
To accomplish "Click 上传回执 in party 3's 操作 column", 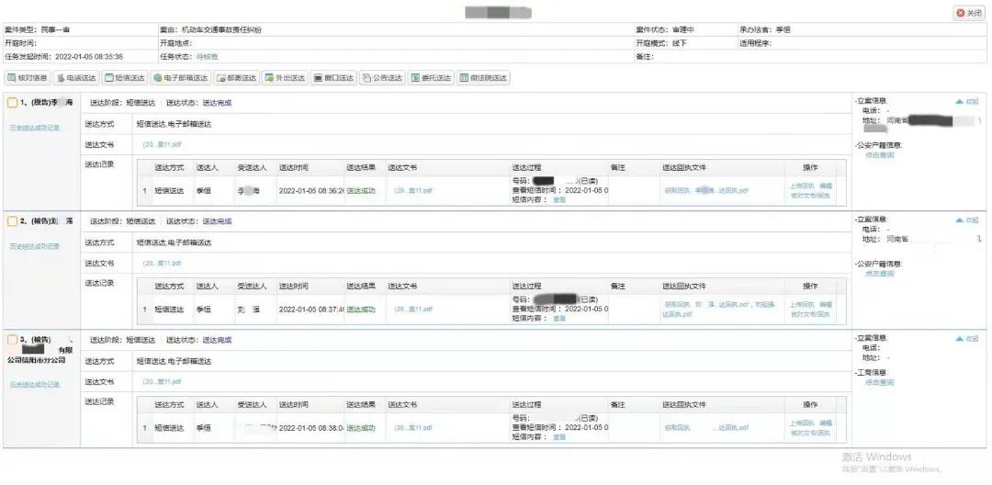I will coord(802,423).
